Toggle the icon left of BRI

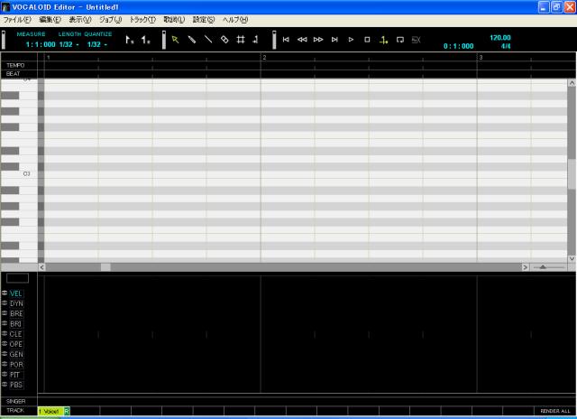pyautogui.click(x=5, y=323)
